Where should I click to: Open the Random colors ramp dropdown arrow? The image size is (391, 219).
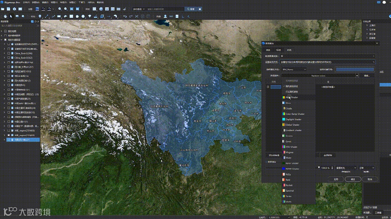(x=357, y=76)
